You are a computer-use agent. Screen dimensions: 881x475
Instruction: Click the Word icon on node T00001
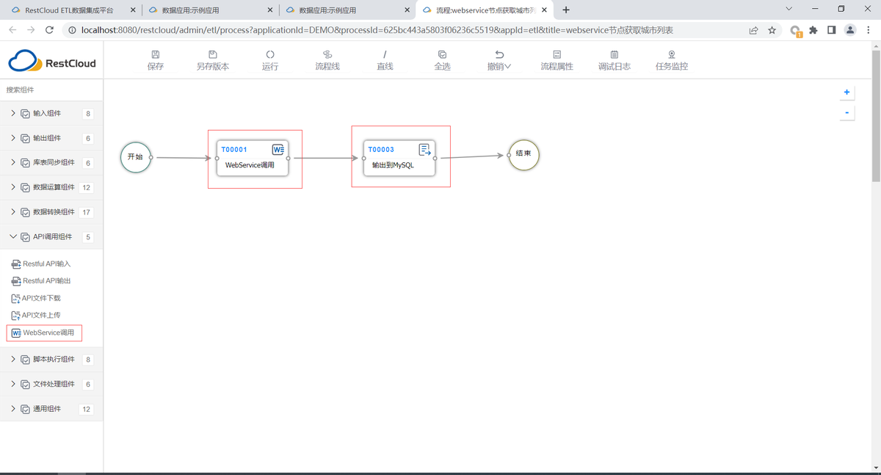pos(278,149)
